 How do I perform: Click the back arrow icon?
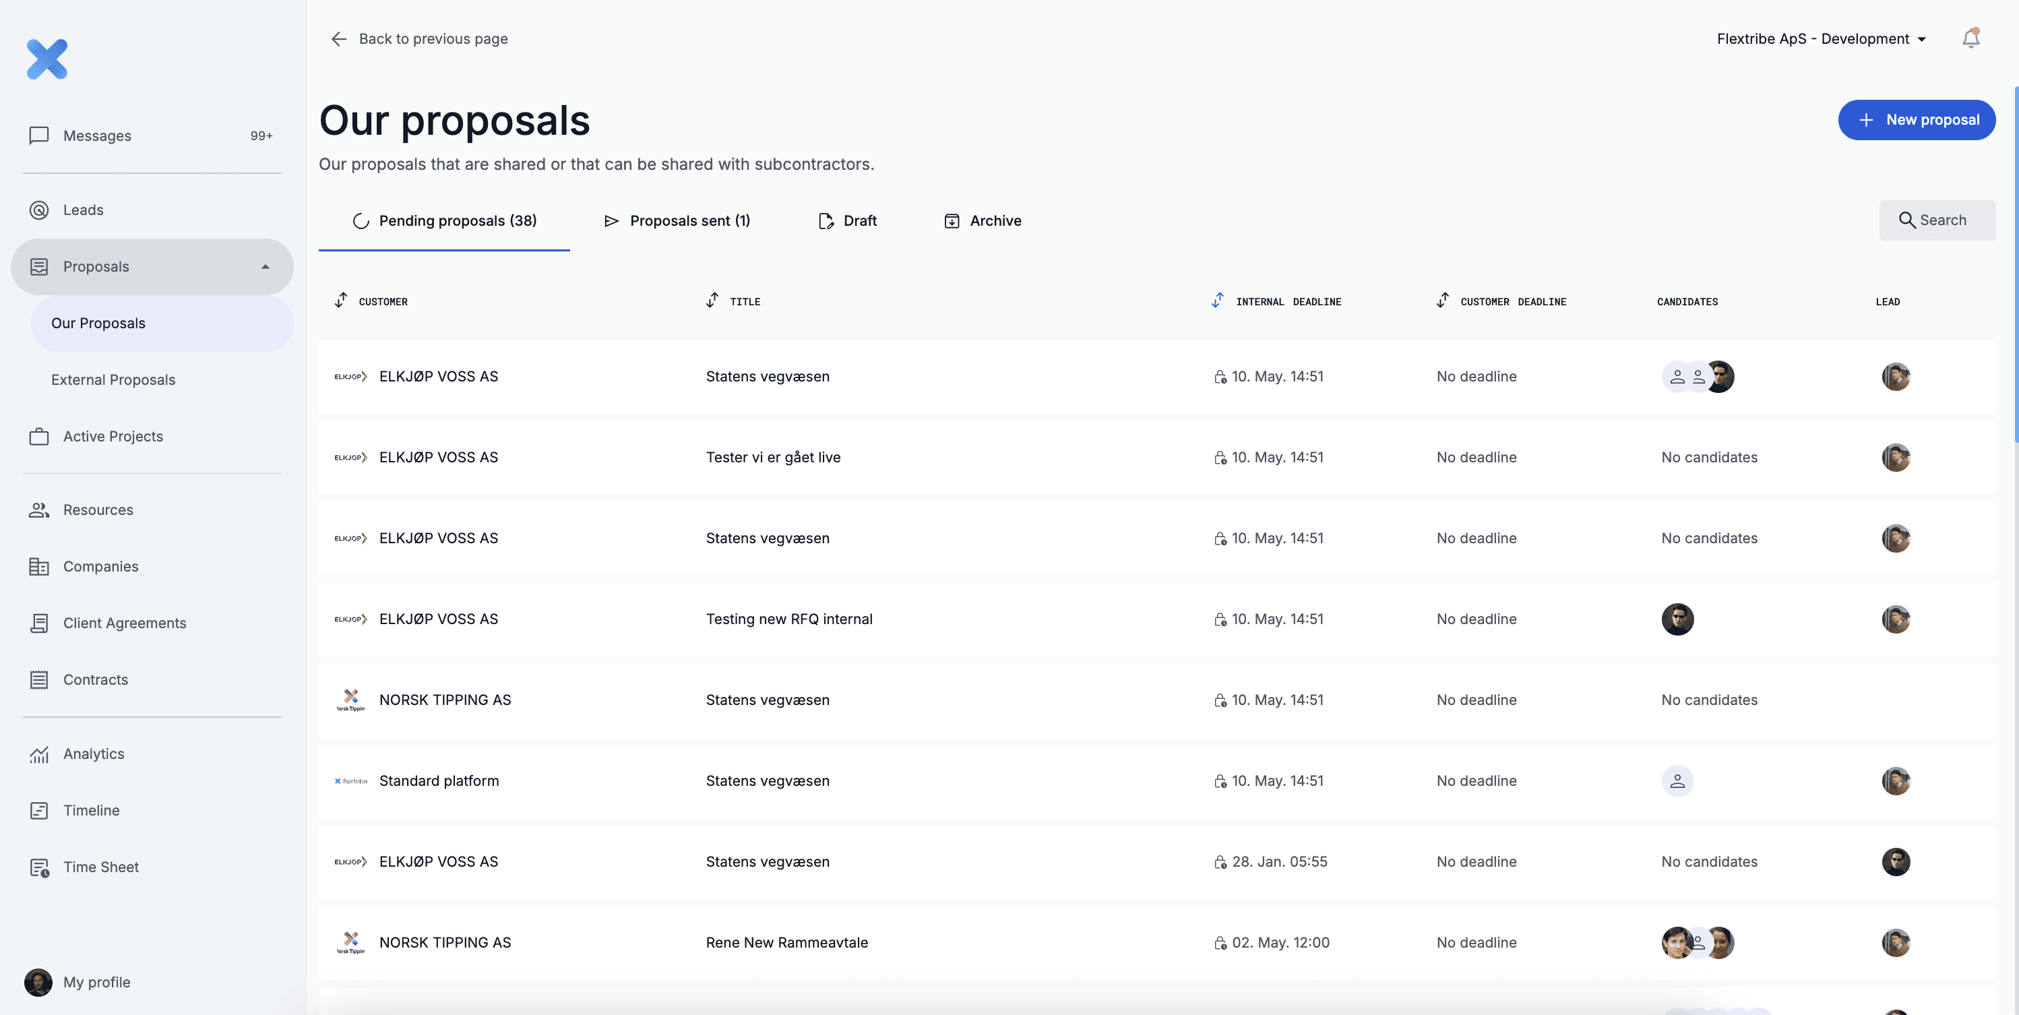(338, 38)
